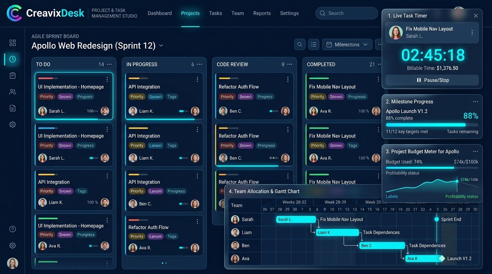Viewport: 492px width, 274px height.
Task: Open the team people icon in sidebar
Action: coord(13,92)
